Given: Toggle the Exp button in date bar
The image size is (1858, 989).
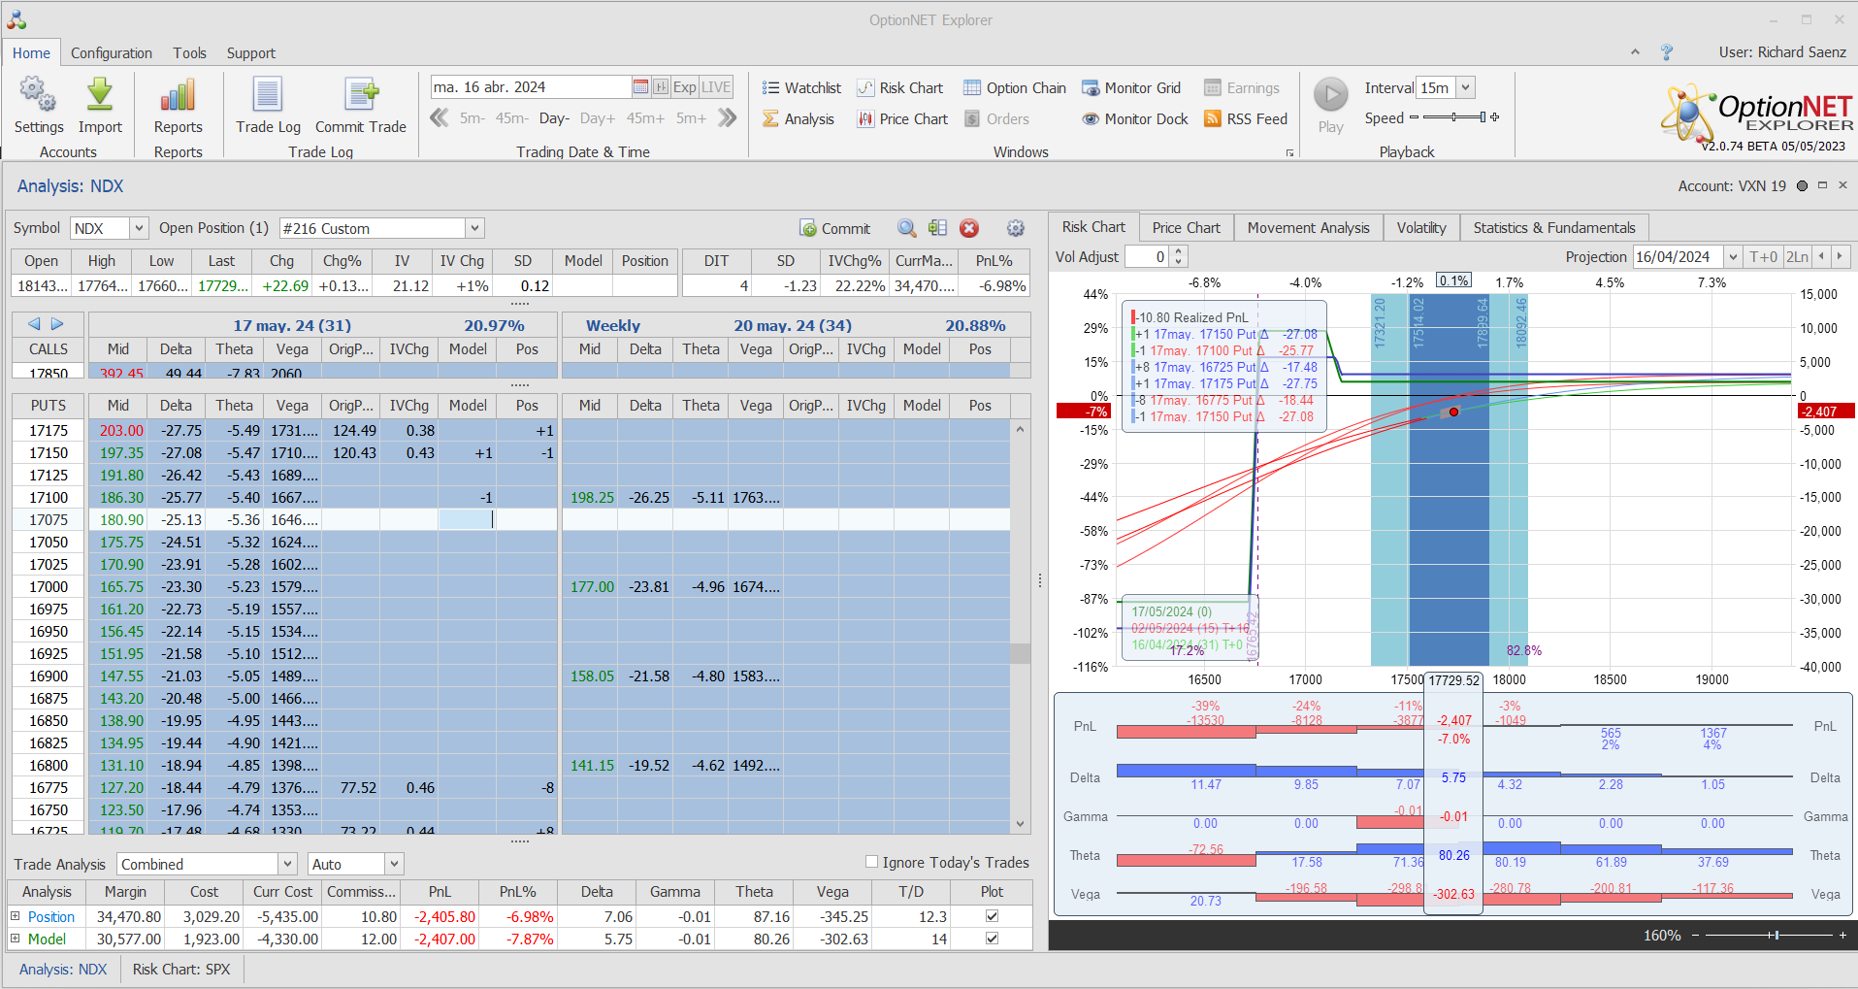Looking at the screenshot, I should click(685, 87).
